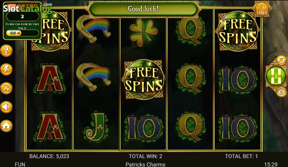Click the autoplay circular arrows icon
The height and width of the screenshot is (167, 288).
(281, 60)
